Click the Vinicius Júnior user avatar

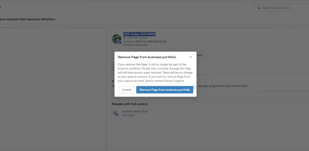tap(115, 113)
